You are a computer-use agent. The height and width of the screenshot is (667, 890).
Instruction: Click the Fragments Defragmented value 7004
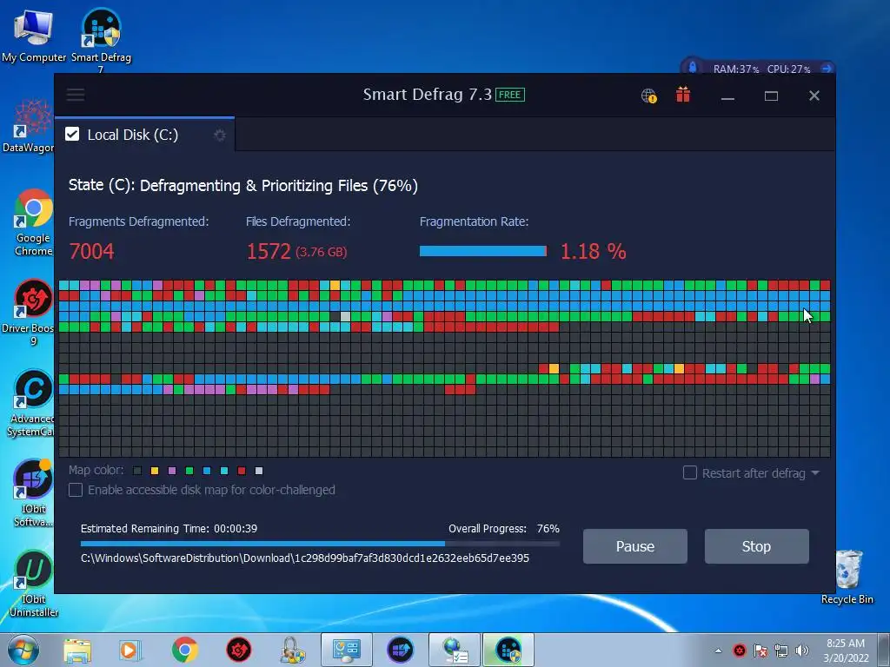pos(91,251)
